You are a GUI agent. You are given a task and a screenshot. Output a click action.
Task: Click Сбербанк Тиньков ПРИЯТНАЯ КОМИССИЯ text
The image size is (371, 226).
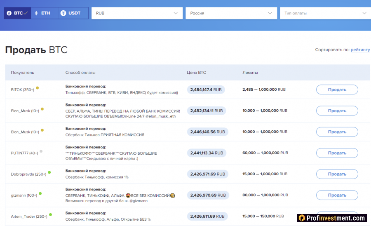pyautogui.click(x=105, y=135)
